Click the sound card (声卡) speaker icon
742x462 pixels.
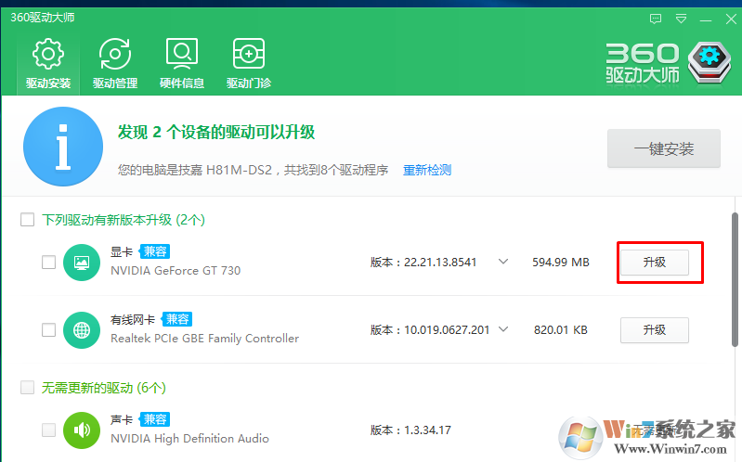(x=82, y=430)
